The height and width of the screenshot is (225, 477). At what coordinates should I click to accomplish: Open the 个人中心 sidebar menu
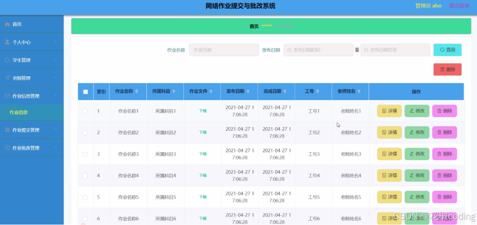tap(32, 42)
